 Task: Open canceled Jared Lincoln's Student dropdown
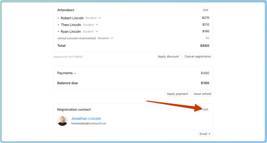[112, 38]
